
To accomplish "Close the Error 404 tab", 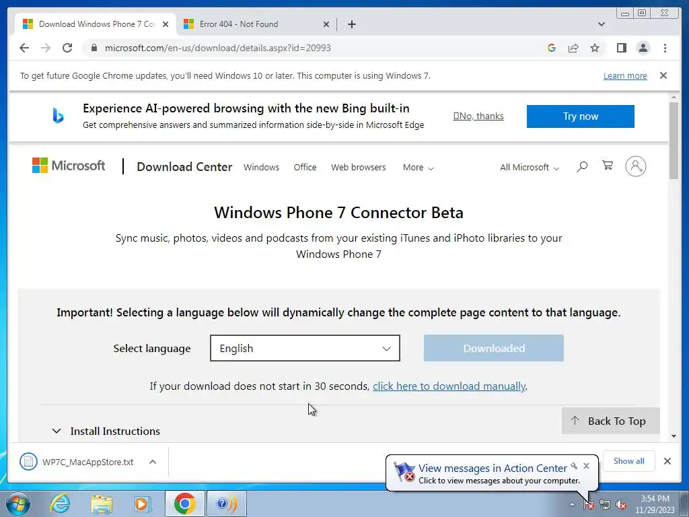I will (x=326, y=24).
